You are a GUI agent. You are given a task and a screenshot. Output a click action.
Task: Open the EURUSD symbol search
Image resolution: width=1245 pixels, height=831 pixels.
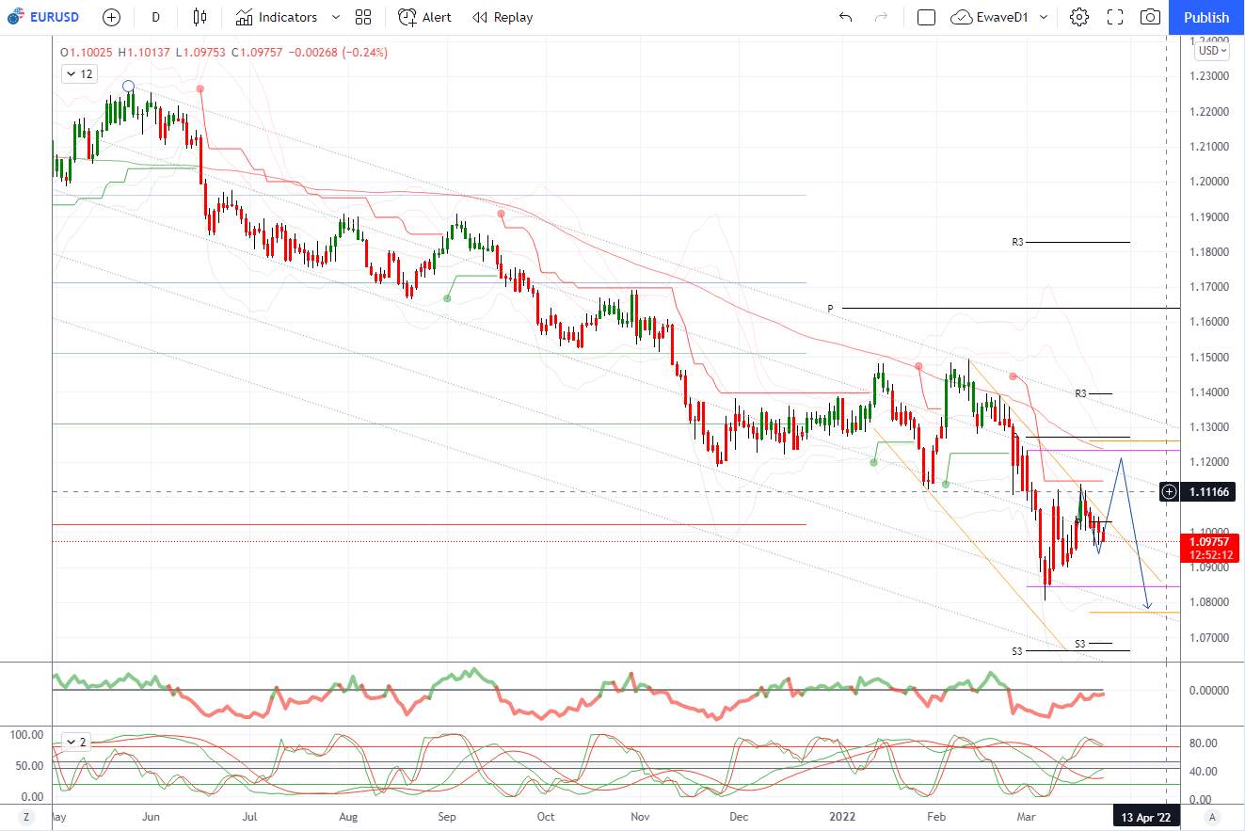coord(43,17)
